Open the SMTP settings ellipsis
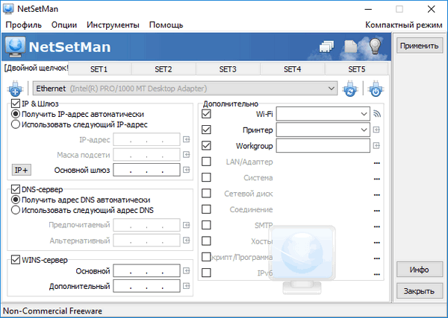This screenshot has height=318, width=448. (377, 227)
